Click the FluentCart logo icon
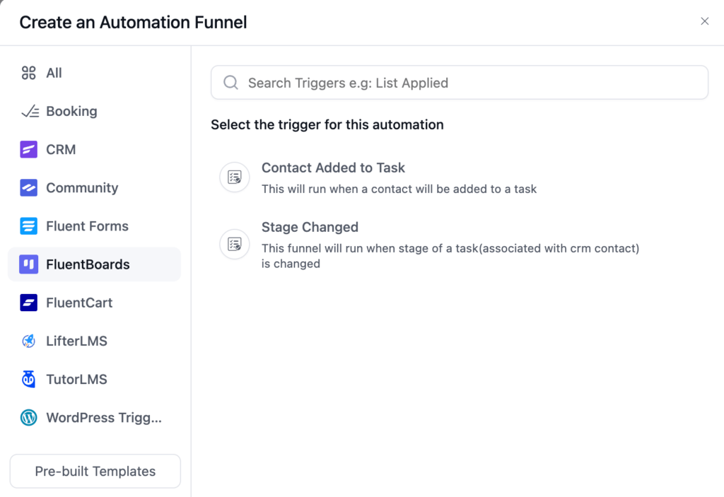The image size is (724, 497). pyautogui.click(x=28, y=303)
